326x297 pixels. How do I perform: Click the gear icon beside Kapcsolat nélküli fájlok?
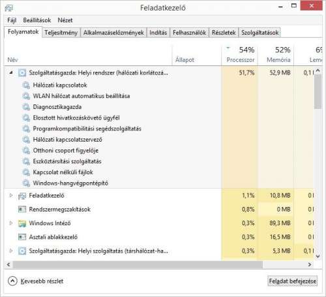26,172
